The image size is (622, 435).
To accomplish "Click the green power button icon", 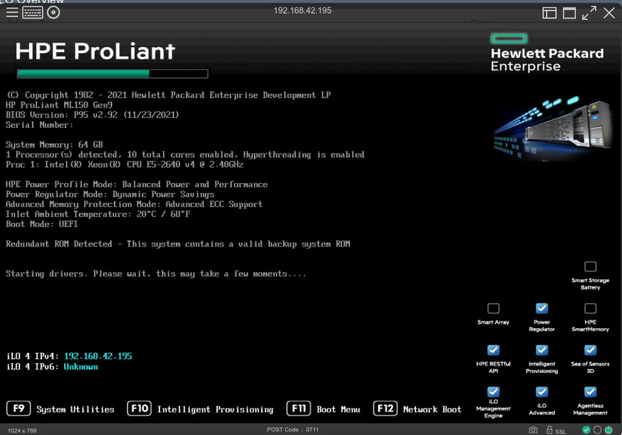I will (x=608, y=430).
